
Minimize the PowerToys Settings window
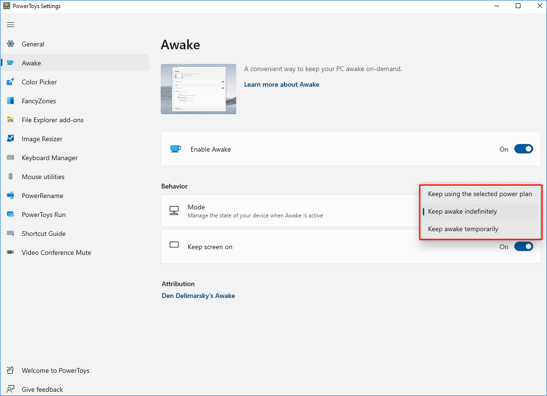coord(497,6)
